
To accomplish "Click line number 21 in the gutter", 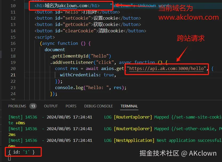I will point(13,75).
